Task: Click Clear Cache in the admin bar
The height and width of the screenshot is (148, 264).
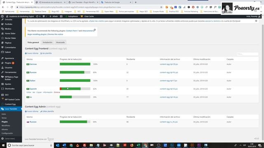Action: click(87, 16)
